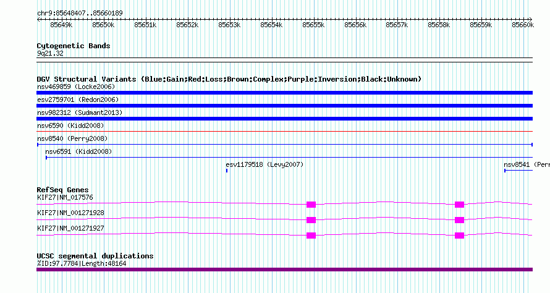Image resolution: width=550 pixels, height=293 pixels.
Task: Select the nsv8541 variant at the right edge
Action: (x=518, y=171)
